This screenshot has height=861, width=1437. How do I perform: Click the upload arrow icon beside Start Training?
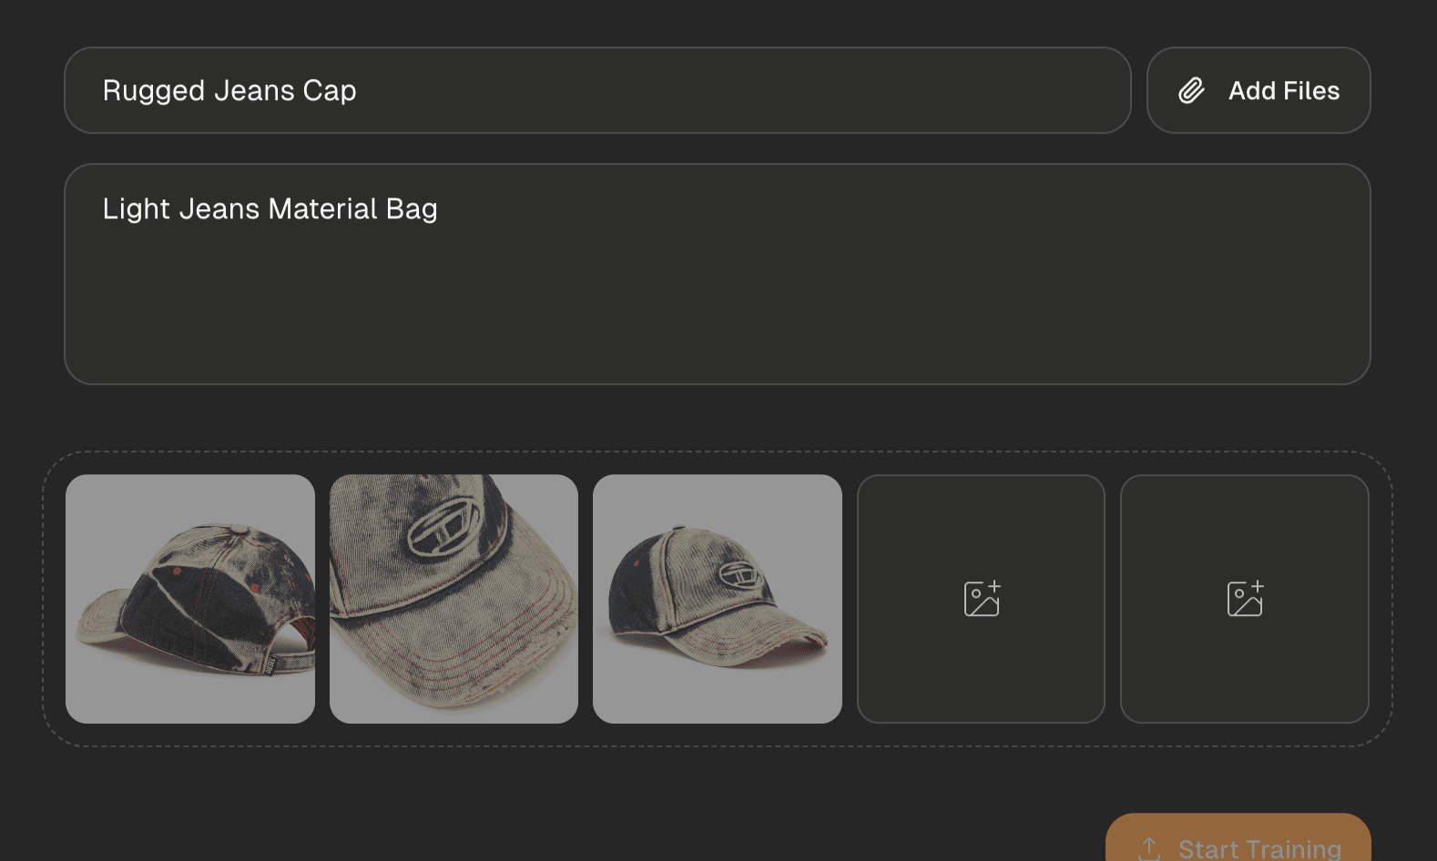tap(1149, 848)
